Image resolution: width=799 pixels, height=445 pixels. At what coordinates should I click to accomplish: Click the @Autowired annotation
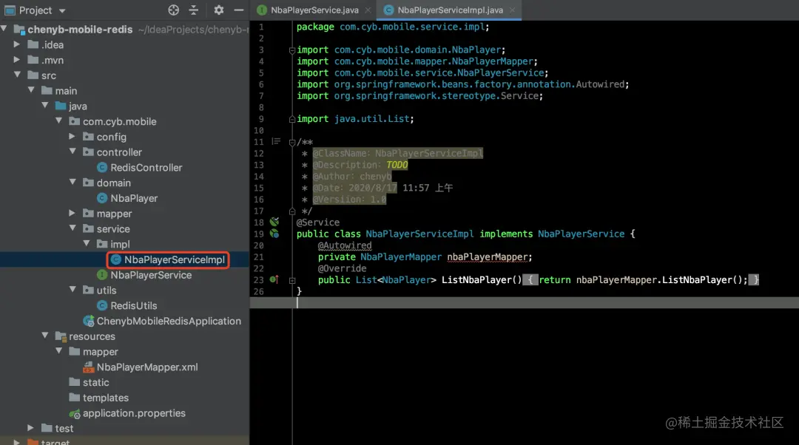point(345,245)
